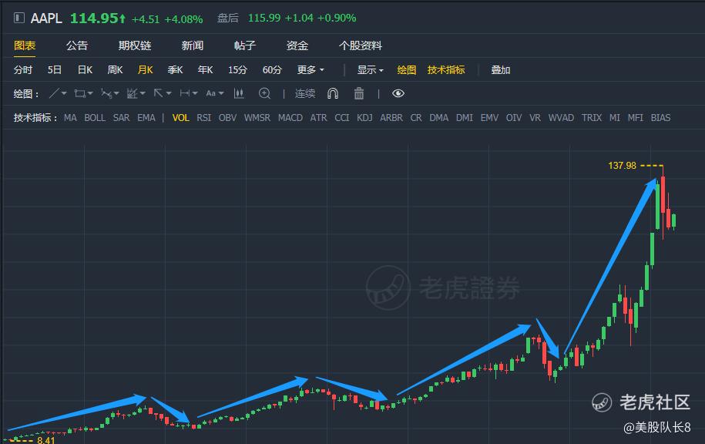This screenshot has height=444, width=705.
Task: Select the arrow annotation tool
Action: pos(158,93)
